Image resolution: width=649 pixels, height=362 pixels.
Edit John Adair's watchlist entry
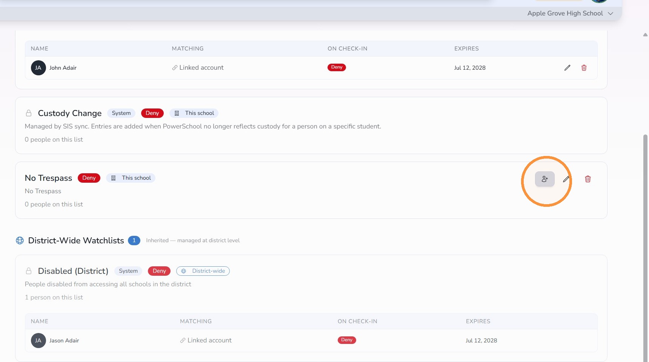[x=567, y=68]
